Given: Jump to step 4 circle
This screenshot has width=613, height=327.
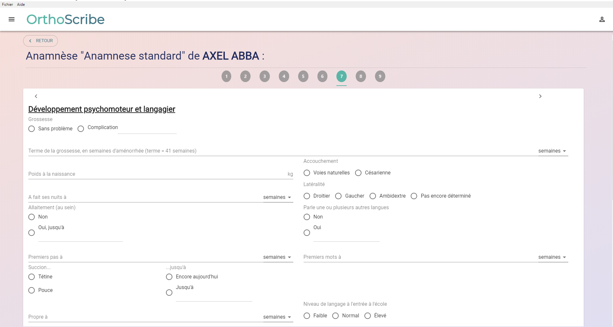Looking at the screenshot, I should [284, 76].
